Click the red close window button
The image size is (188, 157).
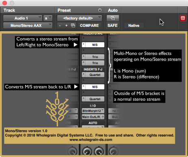4,3
